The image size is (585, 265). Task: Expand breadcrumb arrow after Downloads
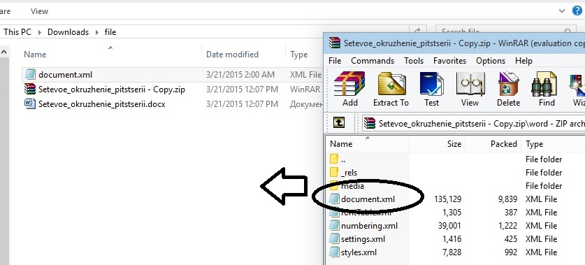pos(96,32)
